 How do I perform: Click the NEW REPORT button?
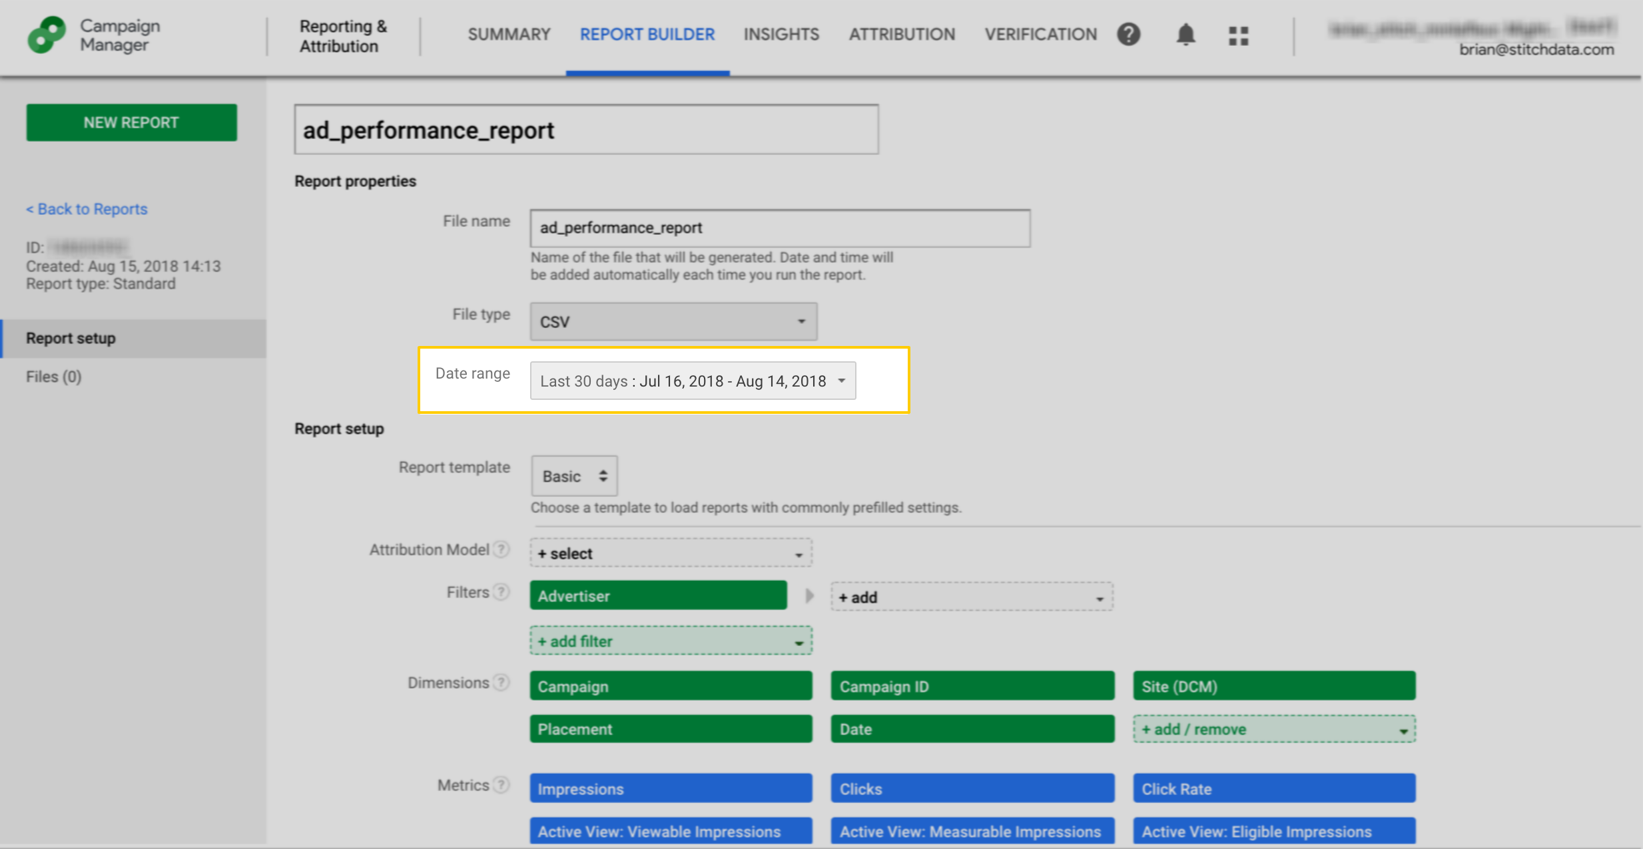coord(131,122)
